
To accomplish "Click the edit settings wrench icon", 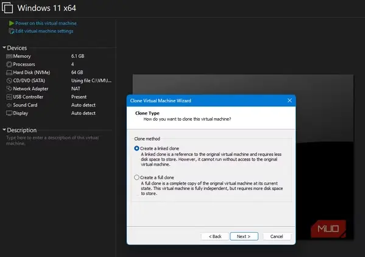I will click(12, 31).
